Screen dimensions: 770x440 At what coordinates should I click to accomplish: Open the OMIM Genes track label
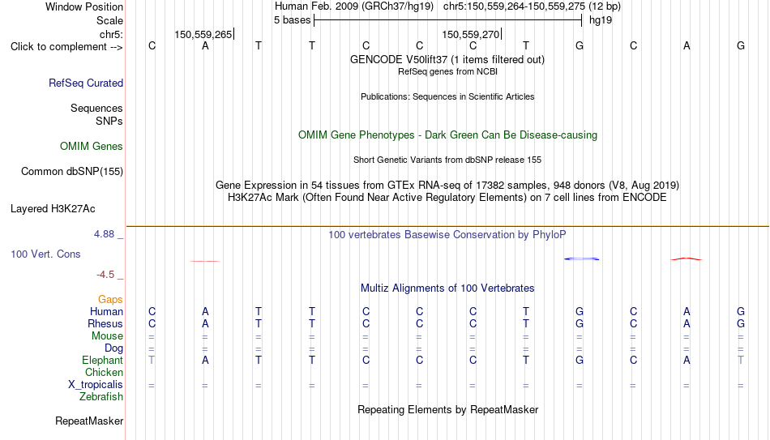point(92,147)
